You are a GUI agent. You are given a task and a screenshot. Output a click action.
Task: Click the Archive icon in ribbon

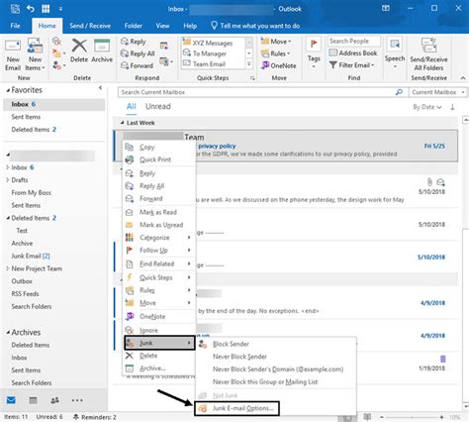(x=102, y=47)
